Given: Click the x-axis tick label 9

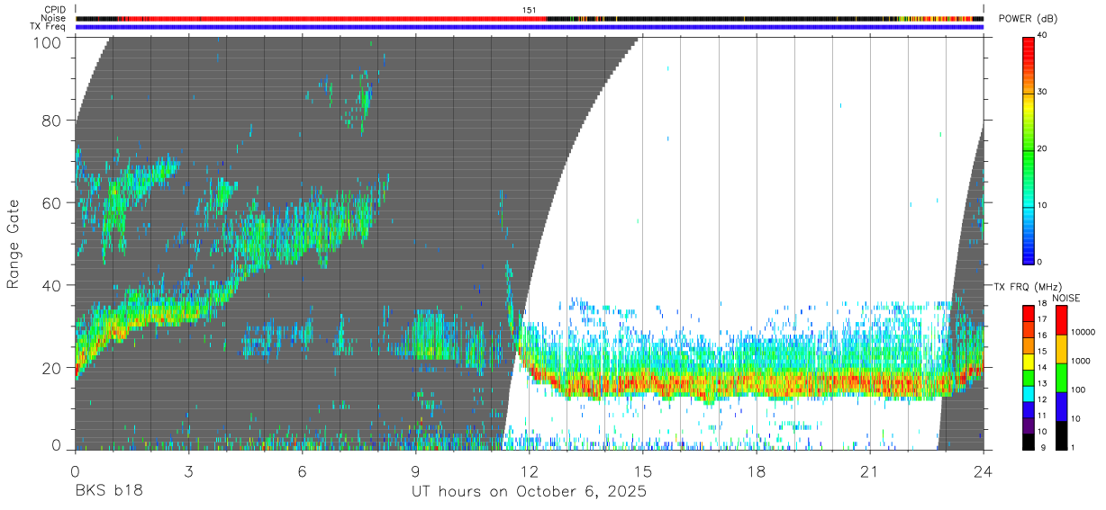Looking at the screenshot, I should pyautogui.click(x=416, y=471).
